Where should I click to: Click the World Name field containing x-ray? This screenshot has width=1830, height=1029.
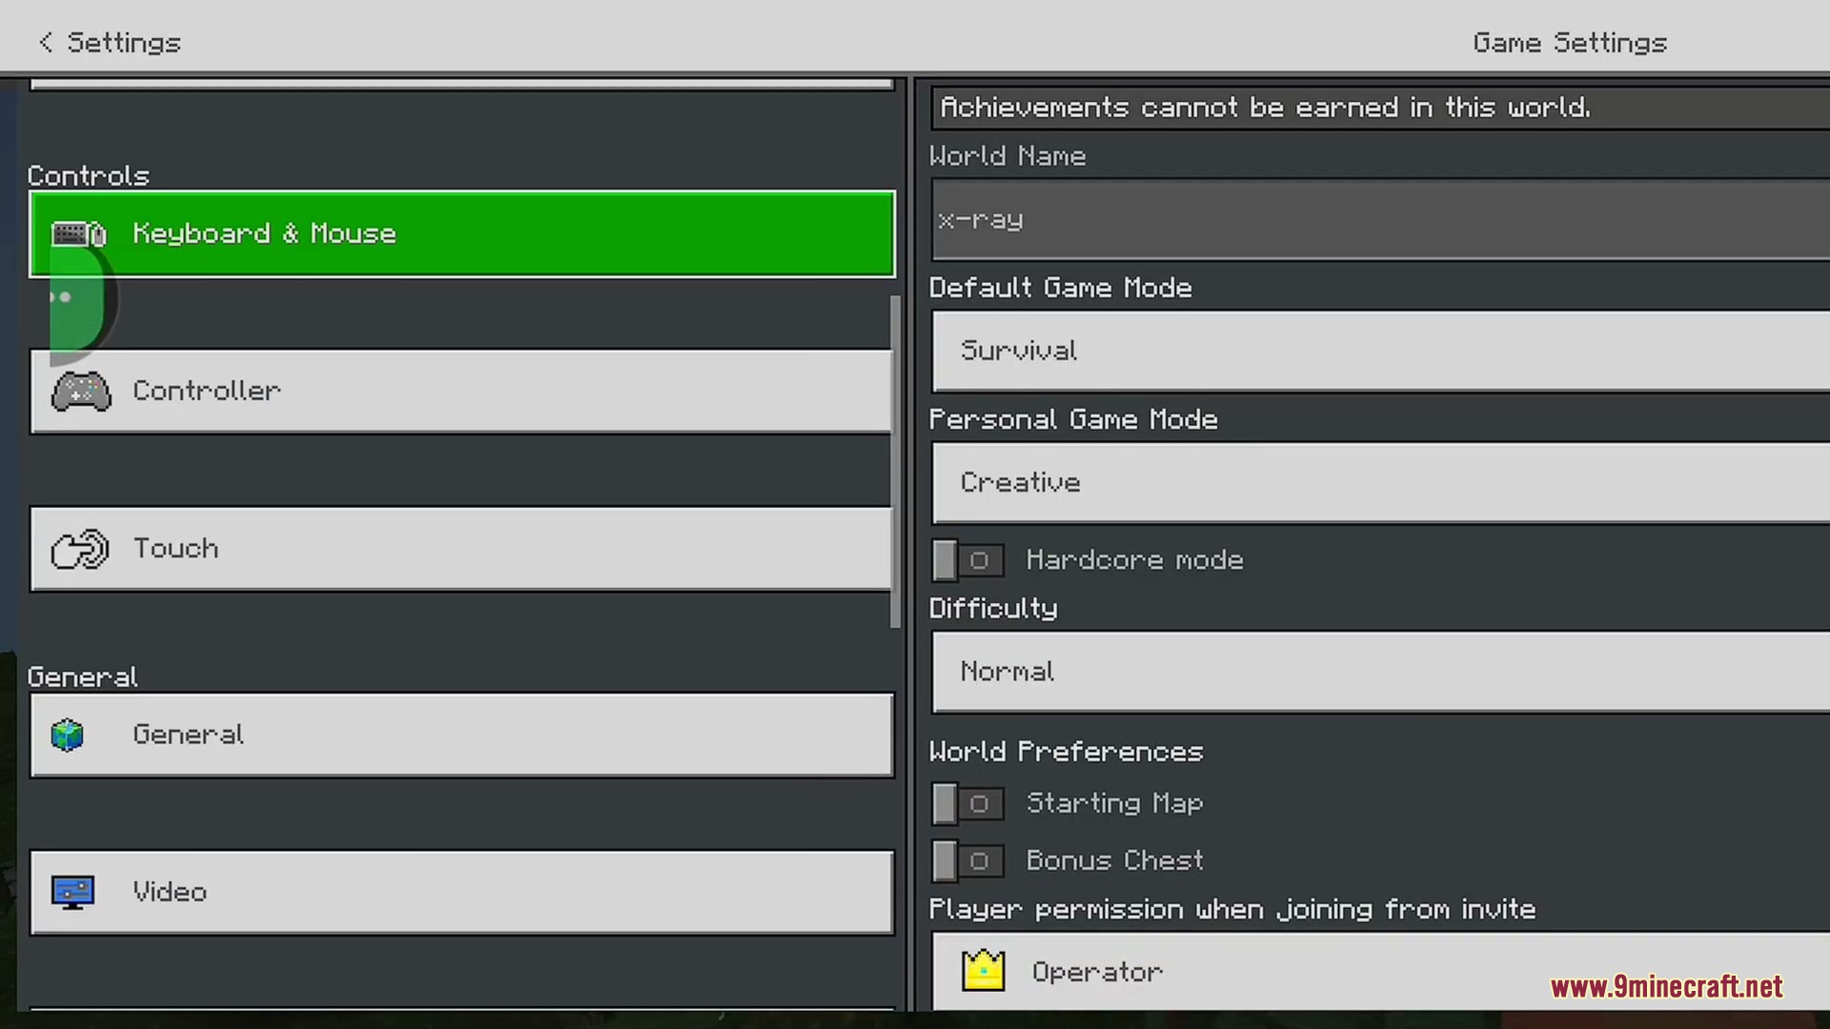pyautogui.click(x=1381, y=220)
